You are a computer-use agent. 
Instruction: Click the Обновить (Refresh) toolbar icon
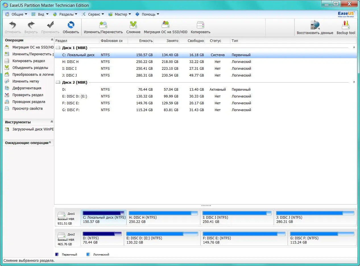point(71,27)
